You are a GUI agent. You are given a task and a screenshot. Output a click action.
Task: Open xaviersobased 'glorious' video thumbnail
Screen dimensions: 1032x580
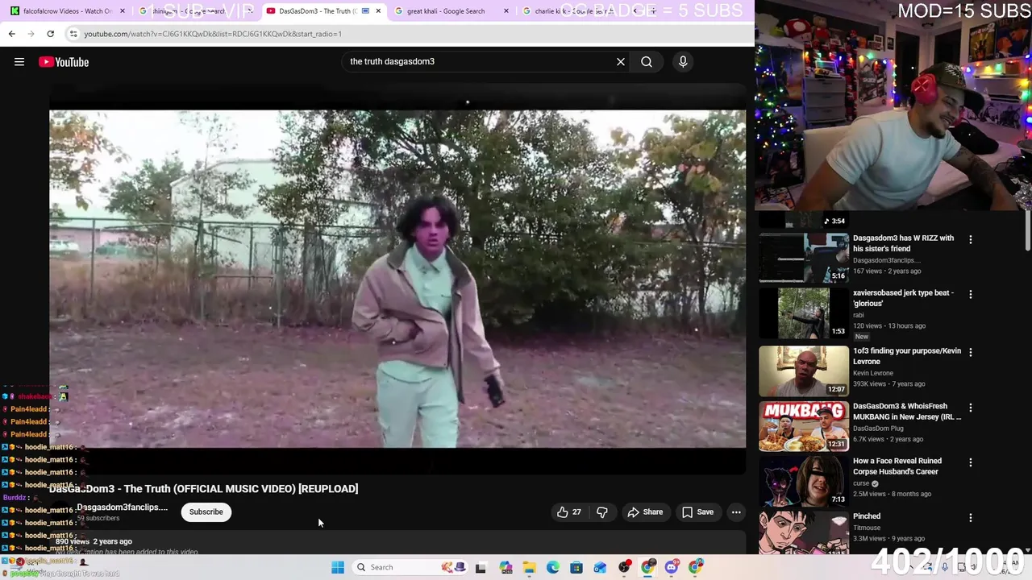(x=804, y=313)
